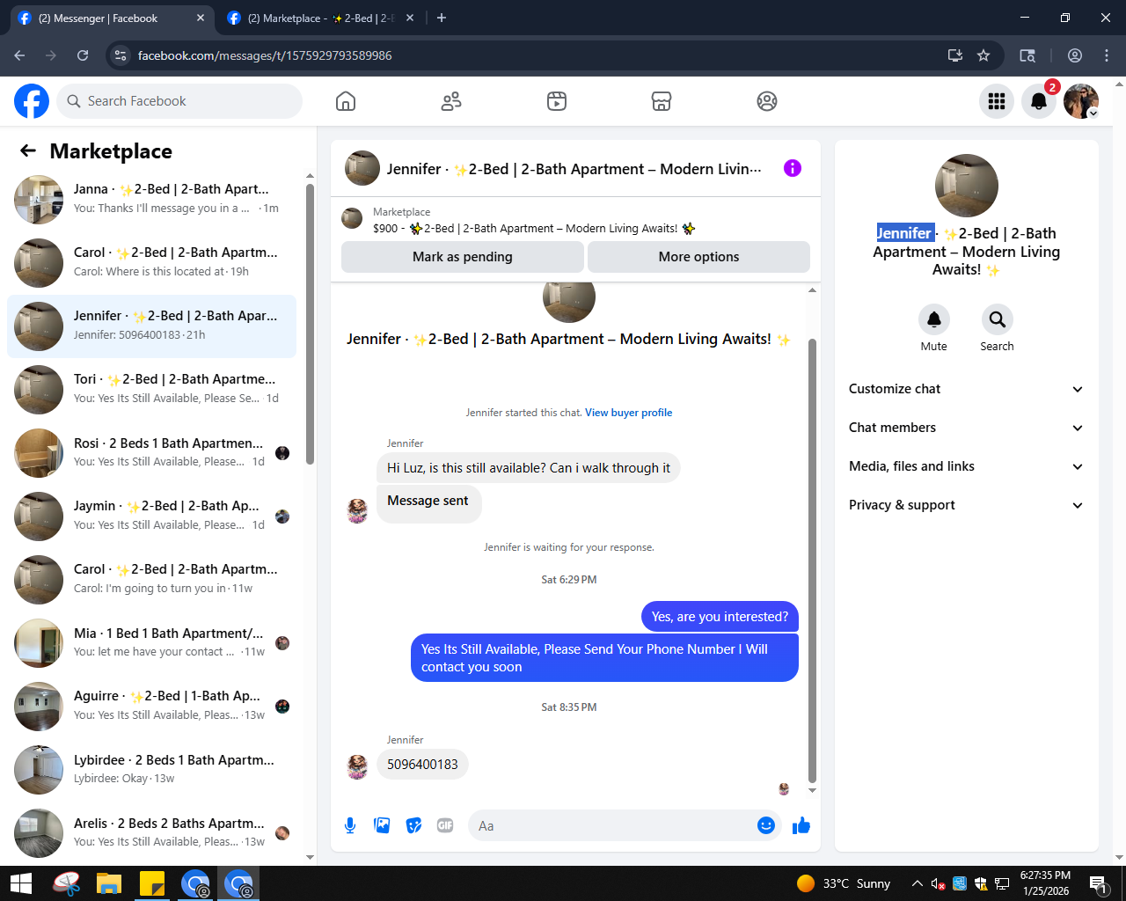Screen dimensions: 1126x901
Task: Expand the Privacy & support section
Action: [966, 505]
